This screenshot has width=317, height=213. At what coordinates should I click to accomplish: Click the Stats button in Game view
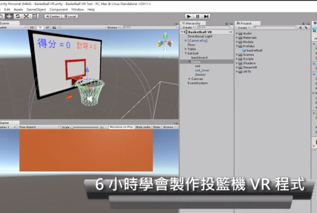click(157, 127)
